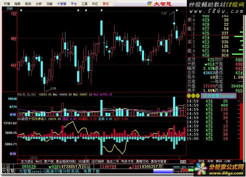Click the 大智慧level-2 free download link
The image size is (246, 177).
pyautogui.click(x=59, y=171)
